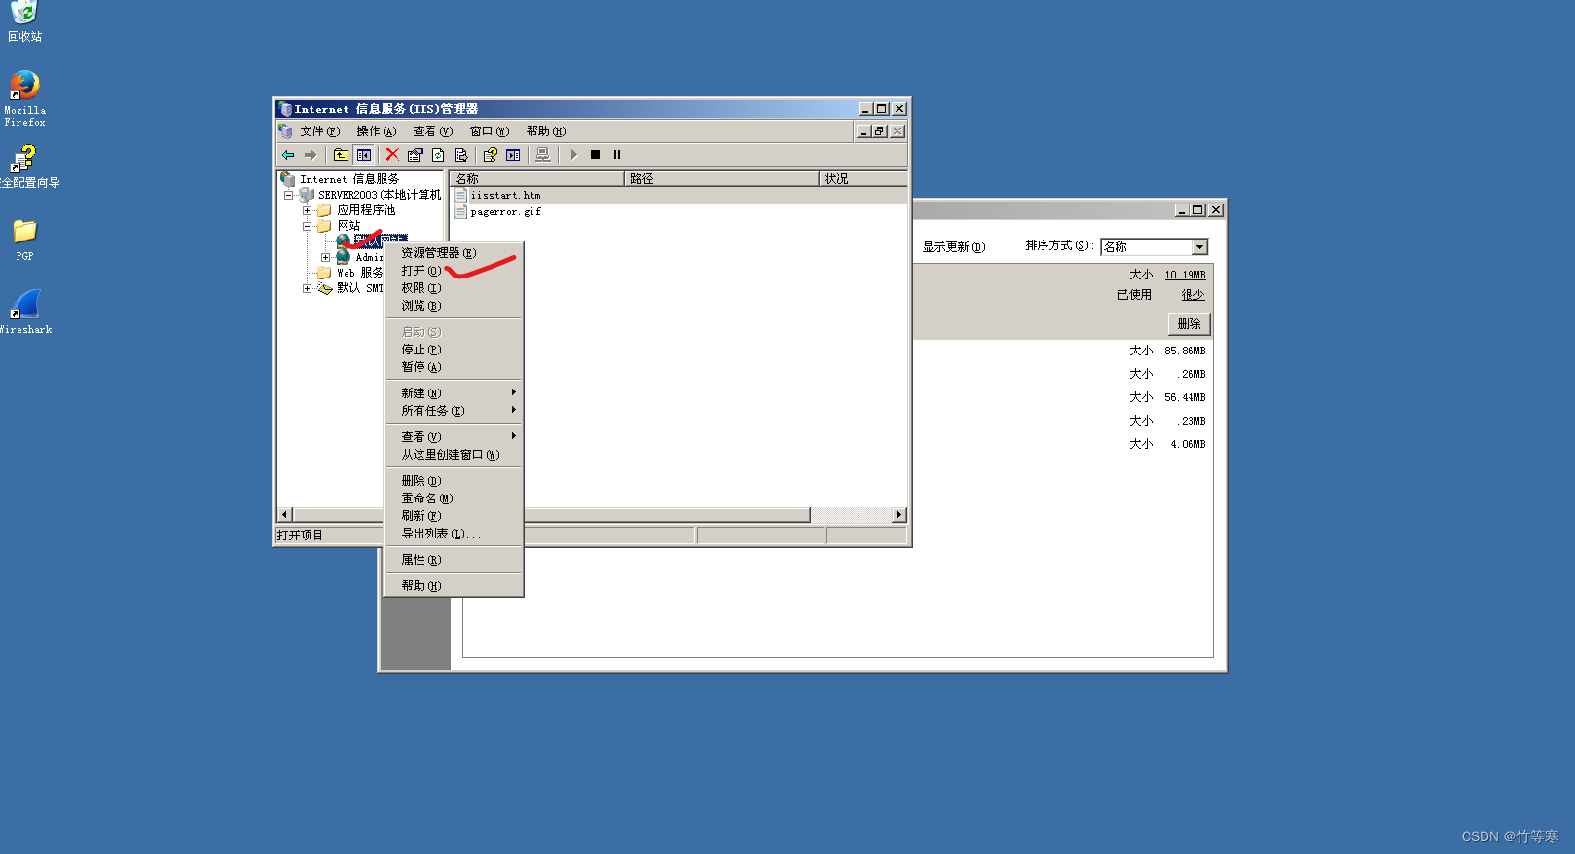Click the IIS menu bar system icon
Image resolution: width=1575 pixels, height=854 pixels.
tap(285, 131)
